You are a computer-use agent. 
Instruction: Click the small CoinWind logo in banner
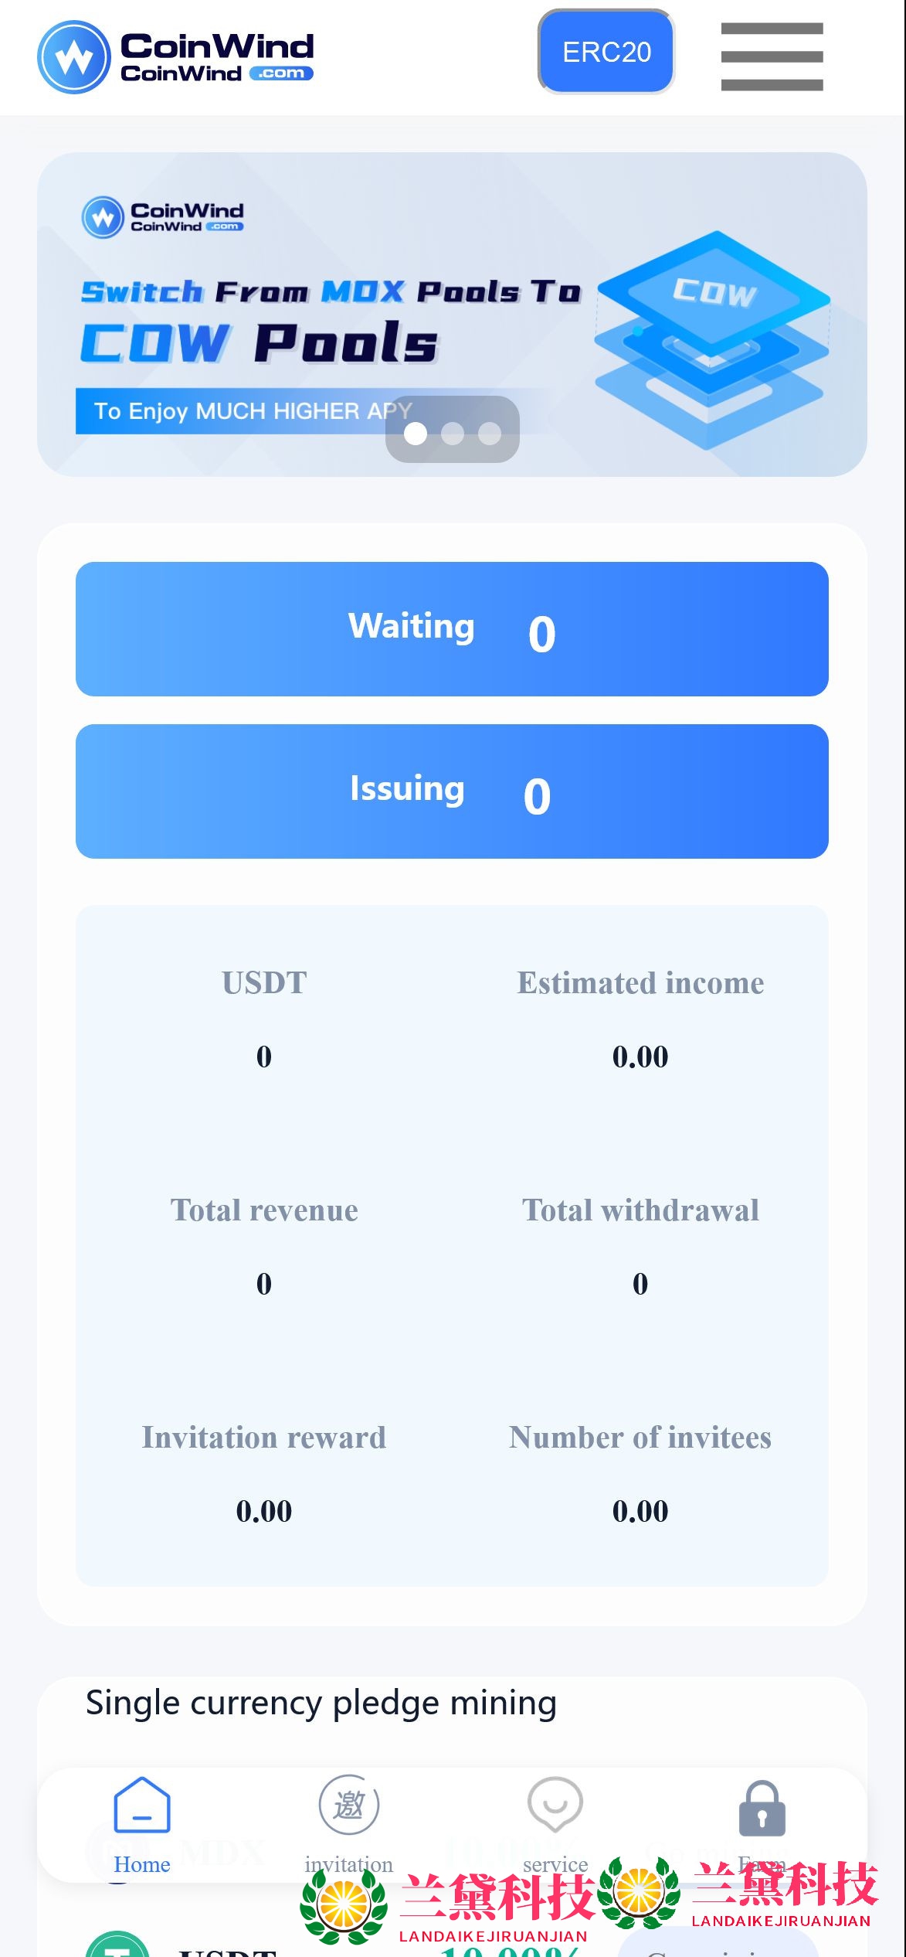point(162,217)
